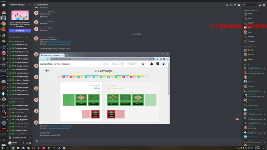Open Age of Empires II activity panel
The width and height of the screenshot is (267, 150).
pos(20,138)
